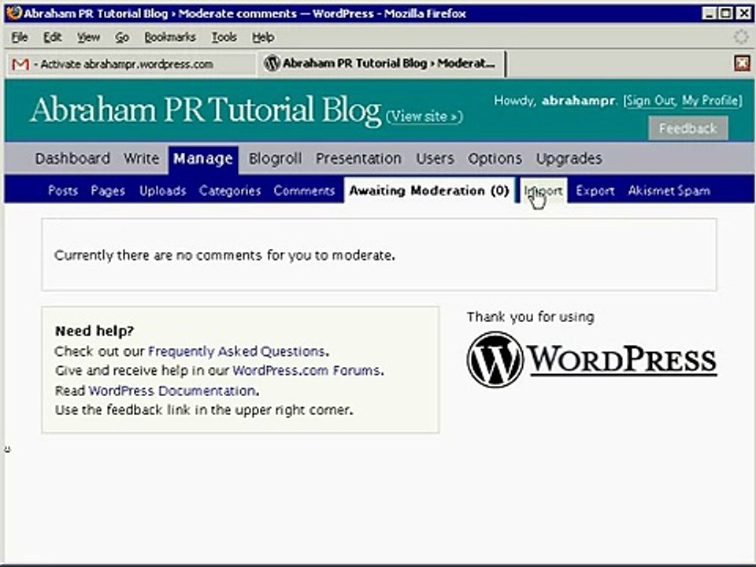The image size is (756, 567).
Task: Open the Categories submenu
Action: pyautogui.click(x=230, y=191)
